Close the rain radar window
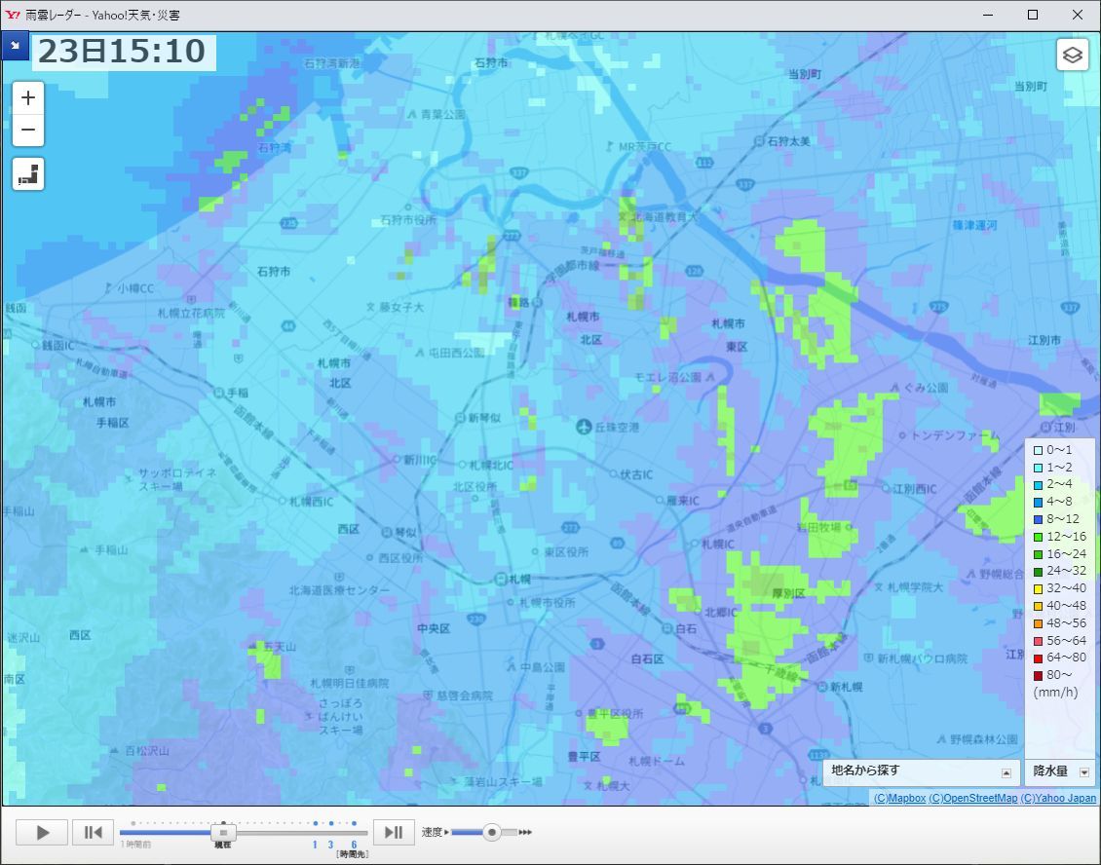Screen dimensions: 1101x865 tap(1078, 15)
